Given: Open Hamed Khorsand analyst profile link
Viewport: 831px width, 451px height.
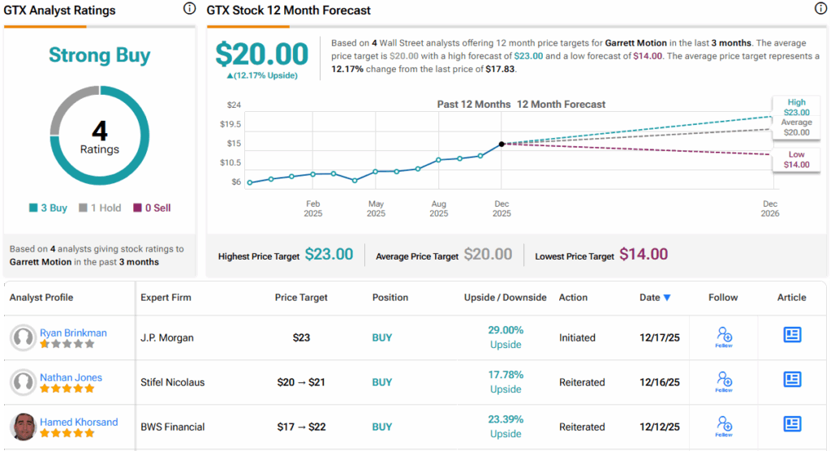Looking at the screenshot, I should coord(79,422).
